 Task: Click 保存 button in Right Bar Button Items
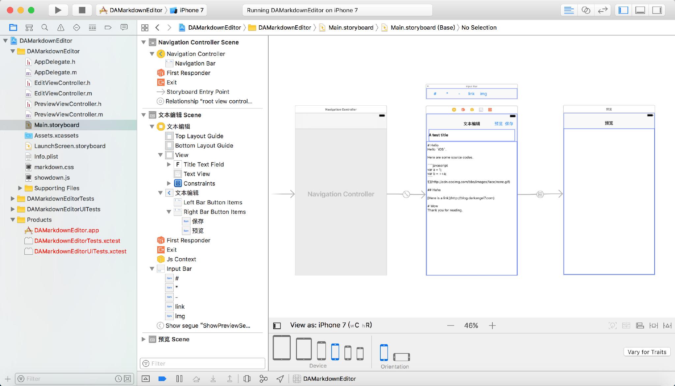[x=197, y=221]
